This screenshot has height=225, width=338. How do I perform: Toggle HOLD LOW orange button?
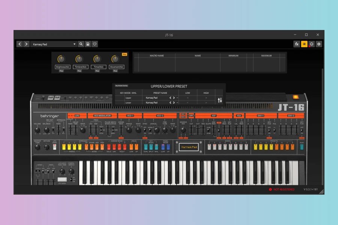tap(131, 147)
